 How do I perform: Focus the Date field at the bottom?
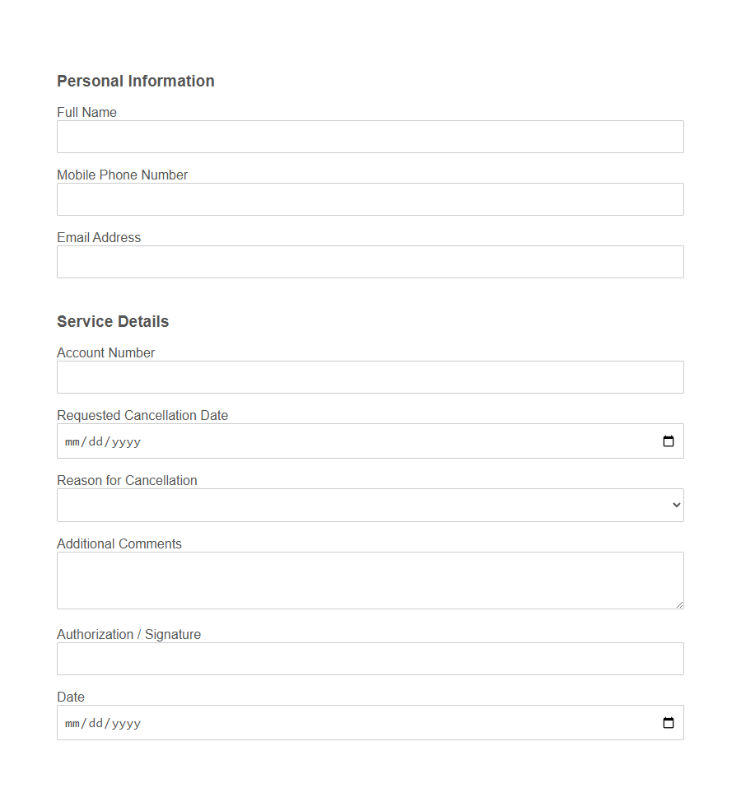329,722
